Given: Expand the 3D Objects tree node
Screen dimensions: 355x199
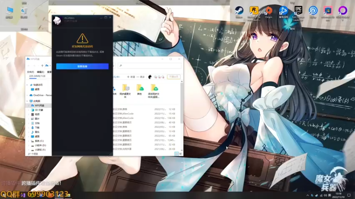Looking at the screenshot, I should 29,110.
